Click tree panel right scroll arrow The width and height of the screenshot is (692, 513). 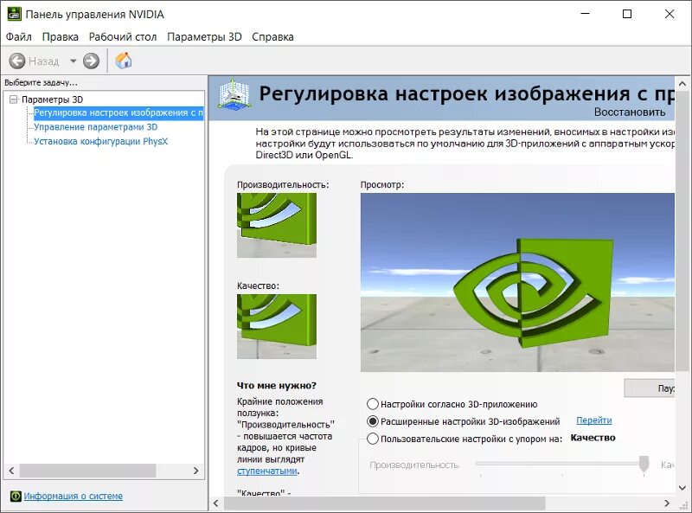[196, 471]
